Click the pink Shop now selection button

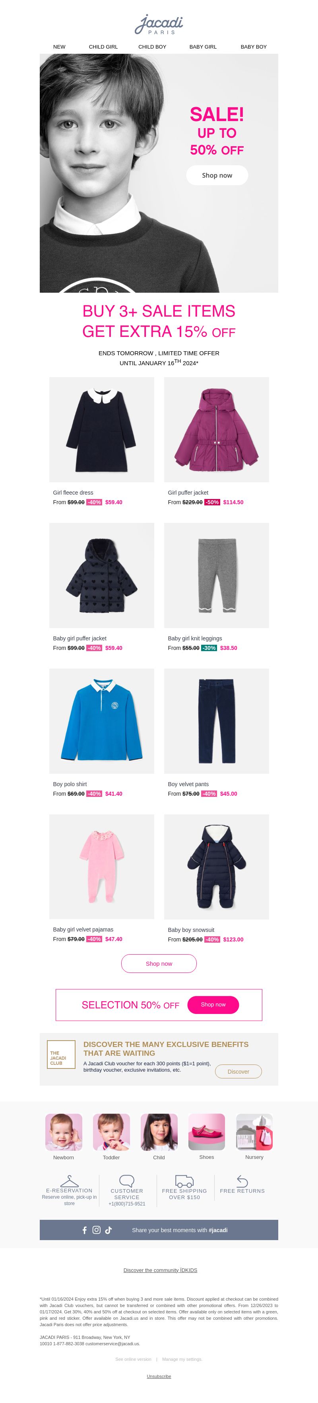(213, 1004)
